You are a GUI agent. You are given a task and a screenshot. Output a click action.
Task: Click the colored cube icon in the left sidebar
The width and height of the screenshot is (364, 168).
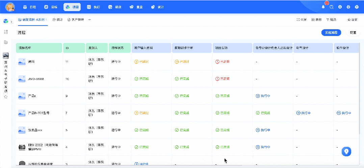pyautogui.click(x=5, y=21)
